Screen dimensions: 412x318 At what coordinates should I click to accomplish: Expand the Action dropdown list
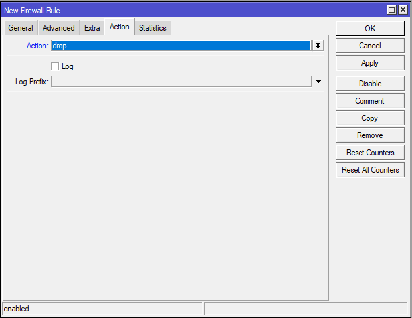pyautogui.click(x=318, y=46)
